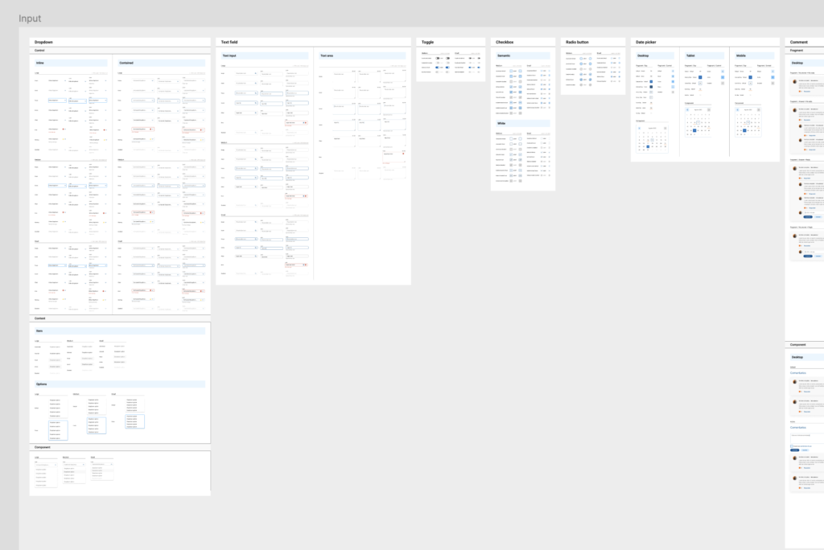
Task: Open Medium dropdown in Dropdown Component section
Action: (75, 465)
